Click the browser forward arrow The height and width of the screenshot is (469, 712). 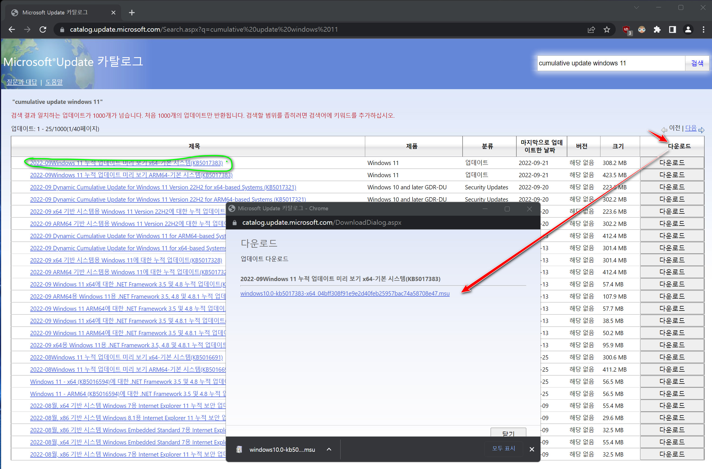point(27,29)
